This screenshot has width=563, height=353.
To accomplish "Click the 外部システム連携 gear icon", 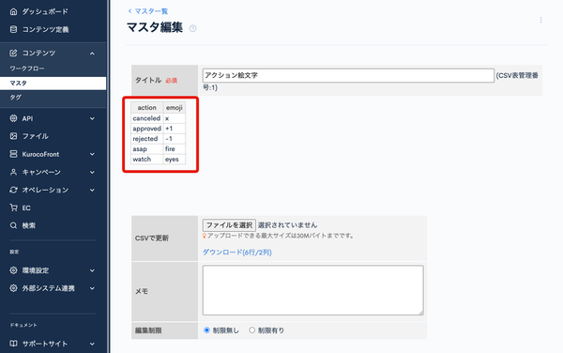I will tap(13, 288).
